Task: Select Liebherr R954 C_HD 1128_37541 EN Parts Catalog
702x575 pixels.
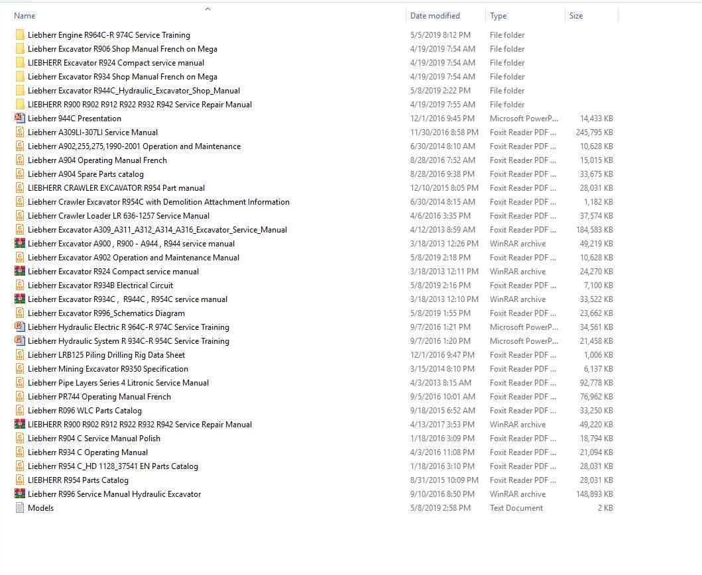Action: [113, 466]
